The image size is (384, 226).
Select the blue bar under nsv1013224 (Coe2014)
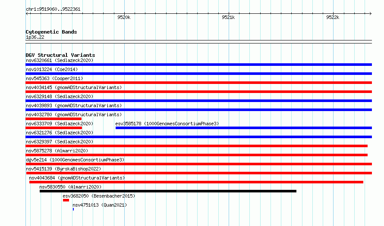click(x=198, y=74)
